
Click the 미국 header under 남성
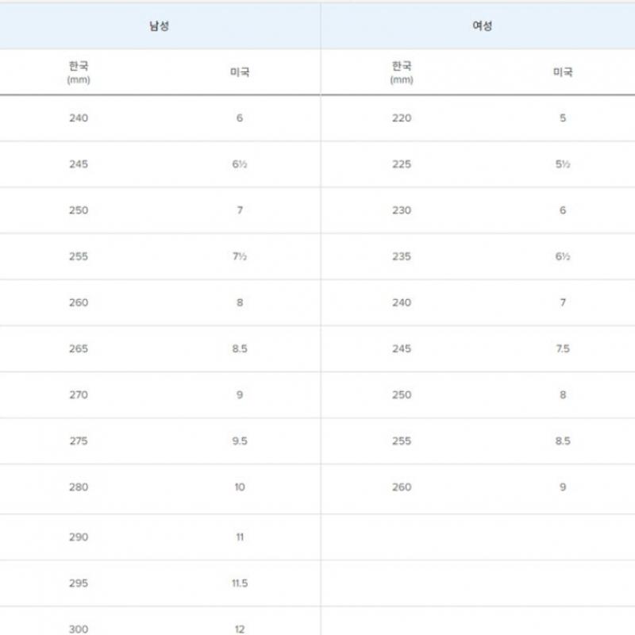pyautogui.click(x=240, y=72)
